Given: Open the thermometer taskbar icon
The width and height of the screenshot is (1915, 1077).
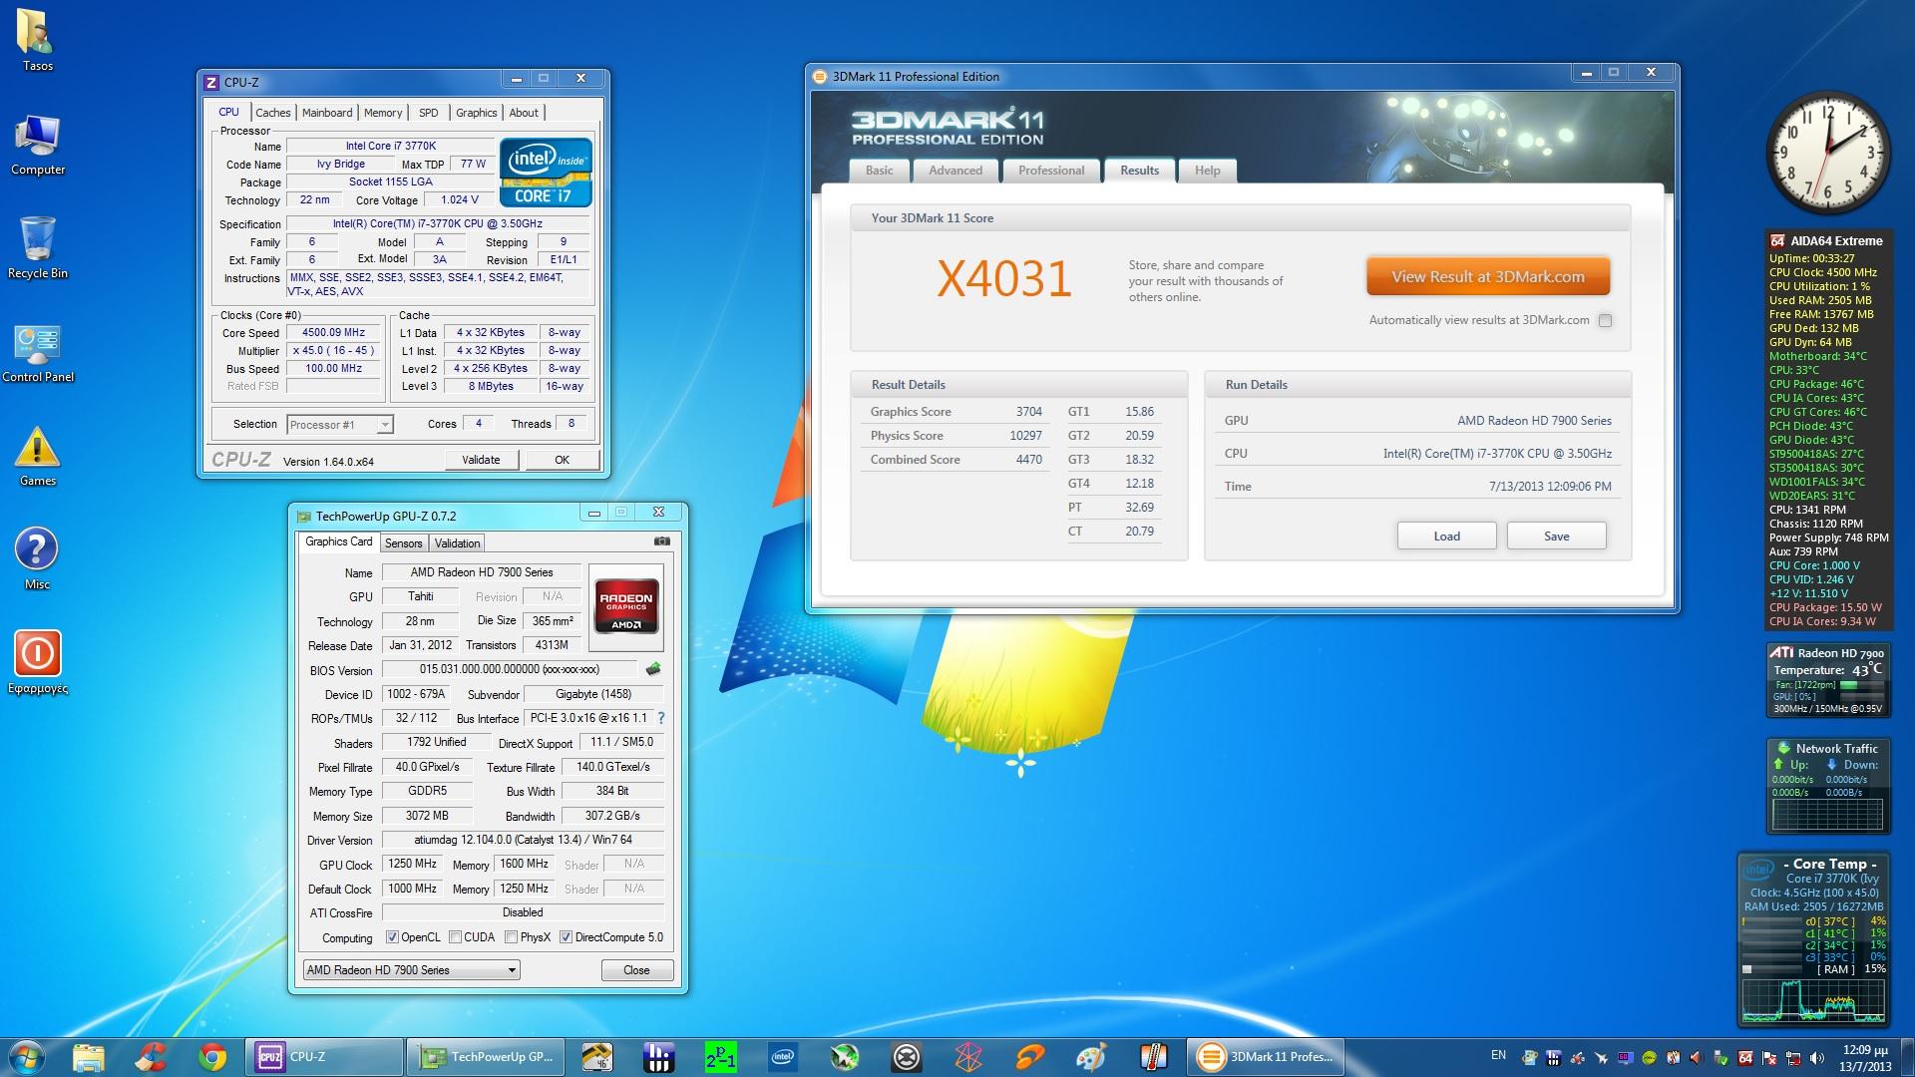Looking at the screenshot, I should tap(1154, 1057).
